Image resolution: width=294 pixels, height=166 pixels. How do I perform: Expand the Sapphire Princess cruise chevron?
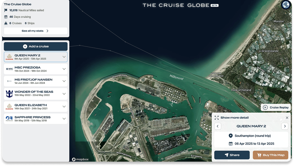tap(64, 119)
